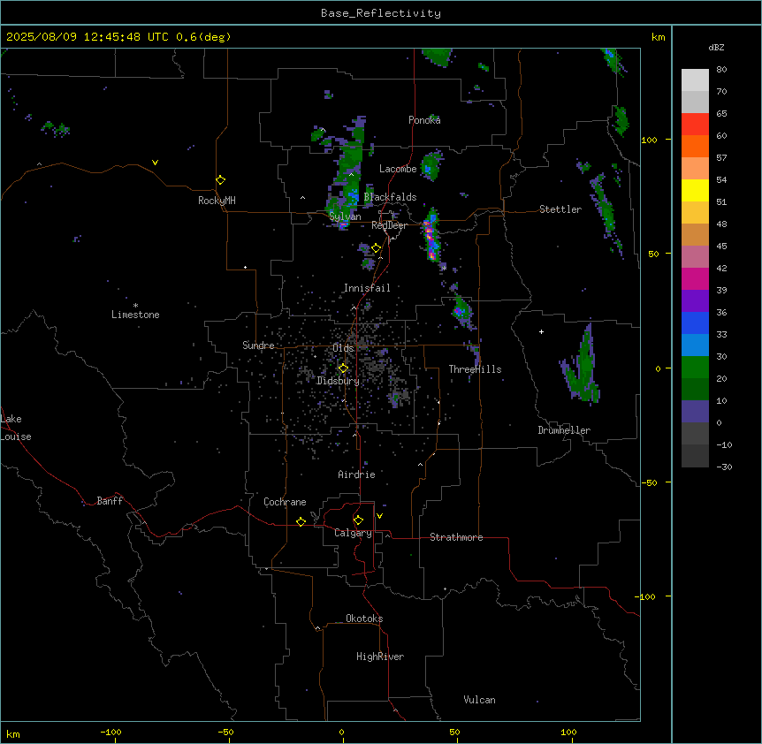Screen dimensions: 762x744
Task: Click the yellow 54 dBZ legend swatch
Action: [695, 190]
